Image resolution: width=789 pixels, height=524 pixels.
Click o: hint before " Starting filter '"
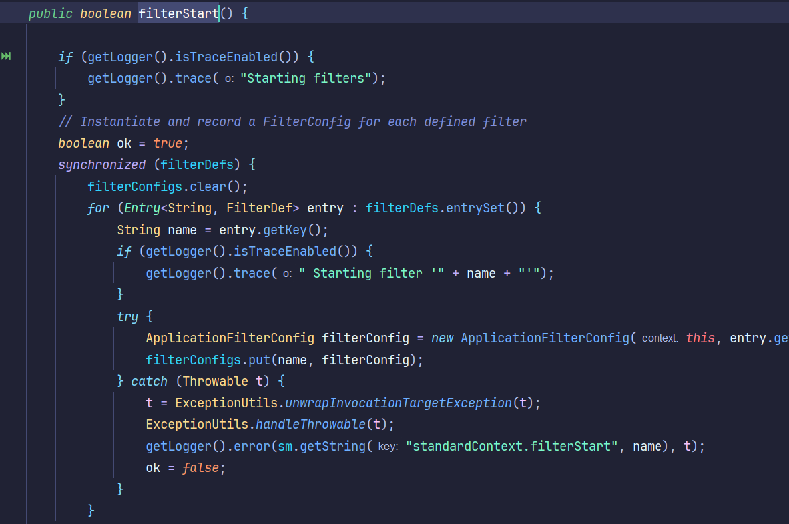click(x=288, y=274)
